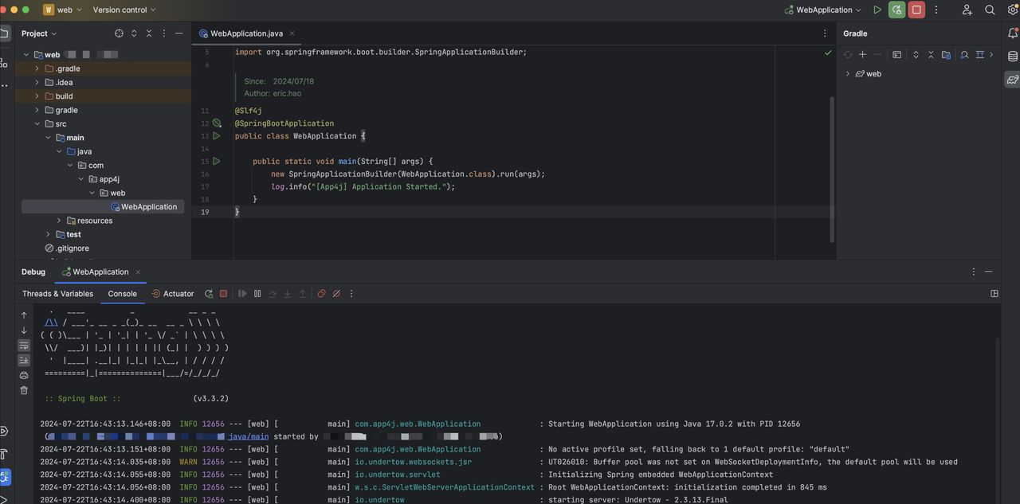Viewport: 1020px width, 504px height.
Task: Click Execute Gradle Task icon
Action: coord(896,55)
